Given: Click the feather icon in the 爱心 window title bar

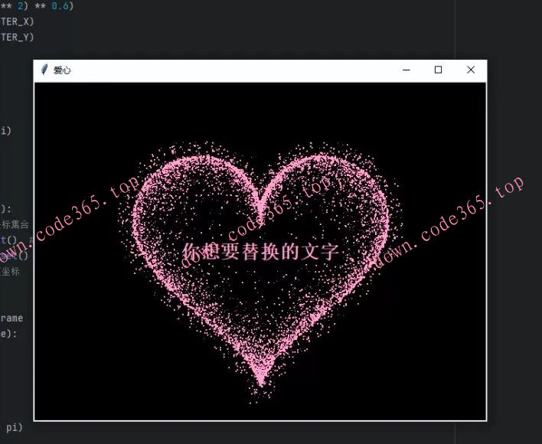Looking at the screenshot, I should [x=44, y=70].
